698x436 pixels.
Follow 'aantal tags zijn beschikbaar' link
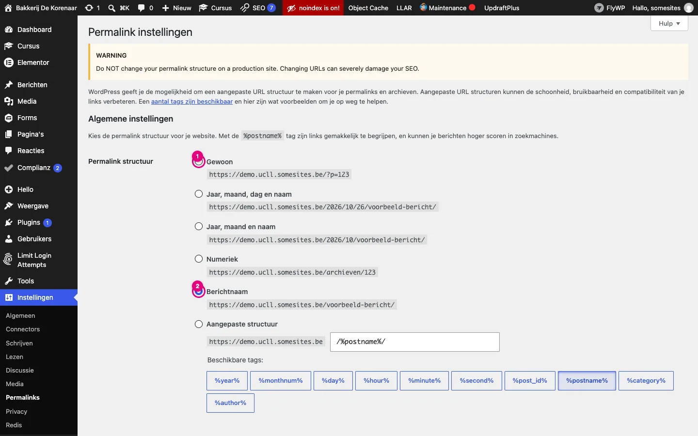point(192,102)
